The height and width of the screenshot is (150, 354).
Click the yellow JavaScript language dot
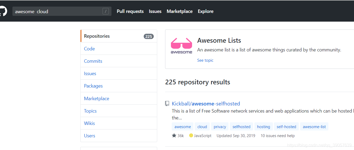click(191, 136)
